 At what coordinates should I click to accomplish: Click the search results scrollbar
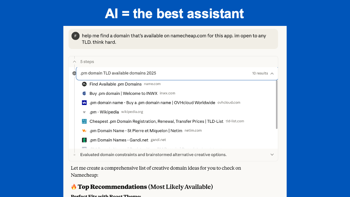click(276, 105)
